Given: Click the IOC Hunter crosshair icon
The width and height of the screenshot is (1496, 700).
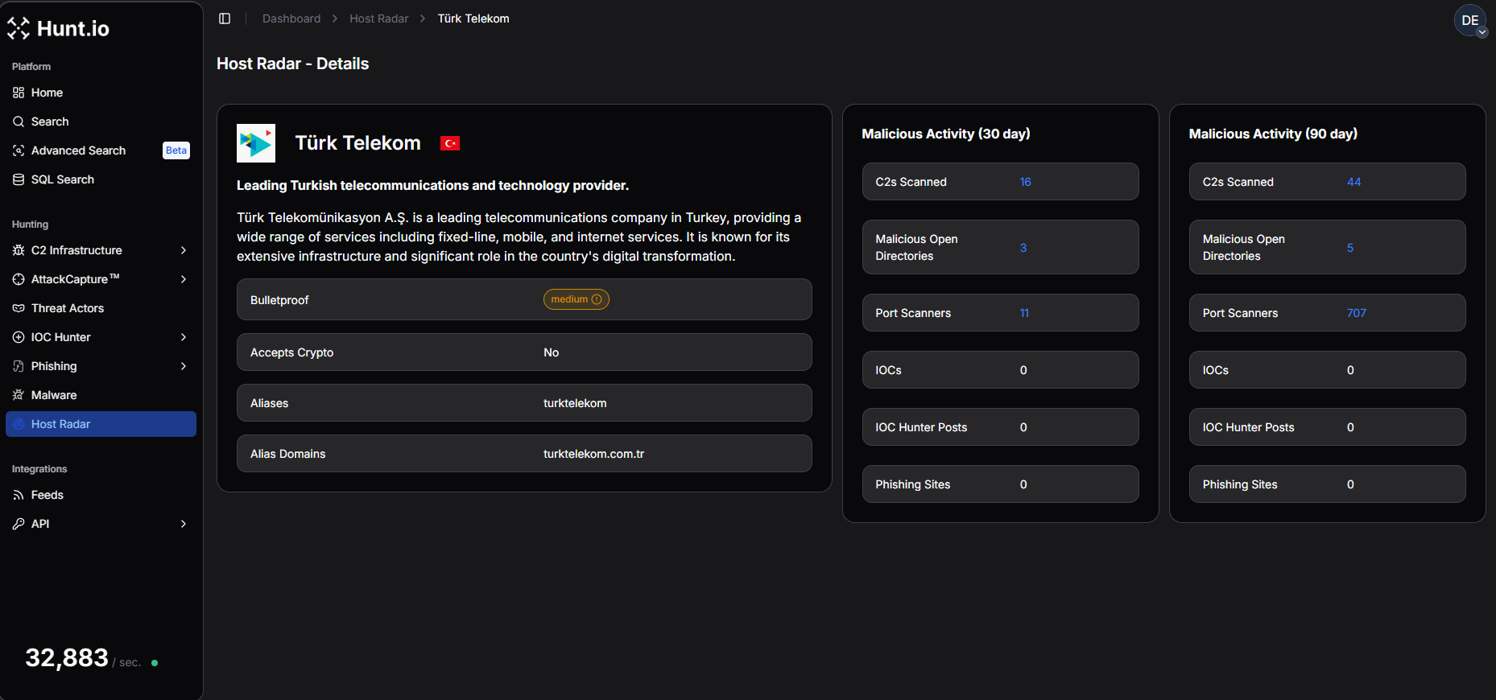Looking at the screenshot, I should click(x=19, y=337).
